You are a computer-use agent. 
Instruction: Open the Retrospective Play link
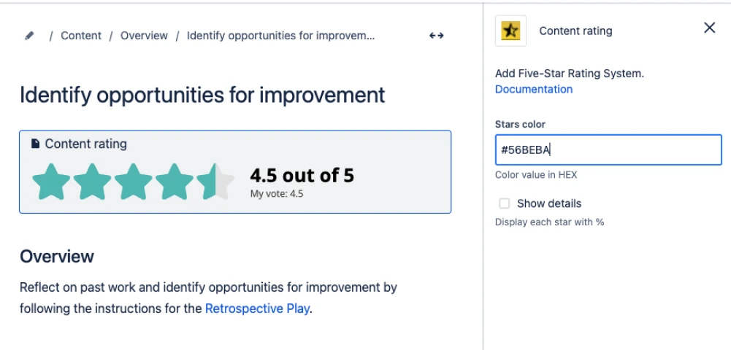[x=257, y=308]
